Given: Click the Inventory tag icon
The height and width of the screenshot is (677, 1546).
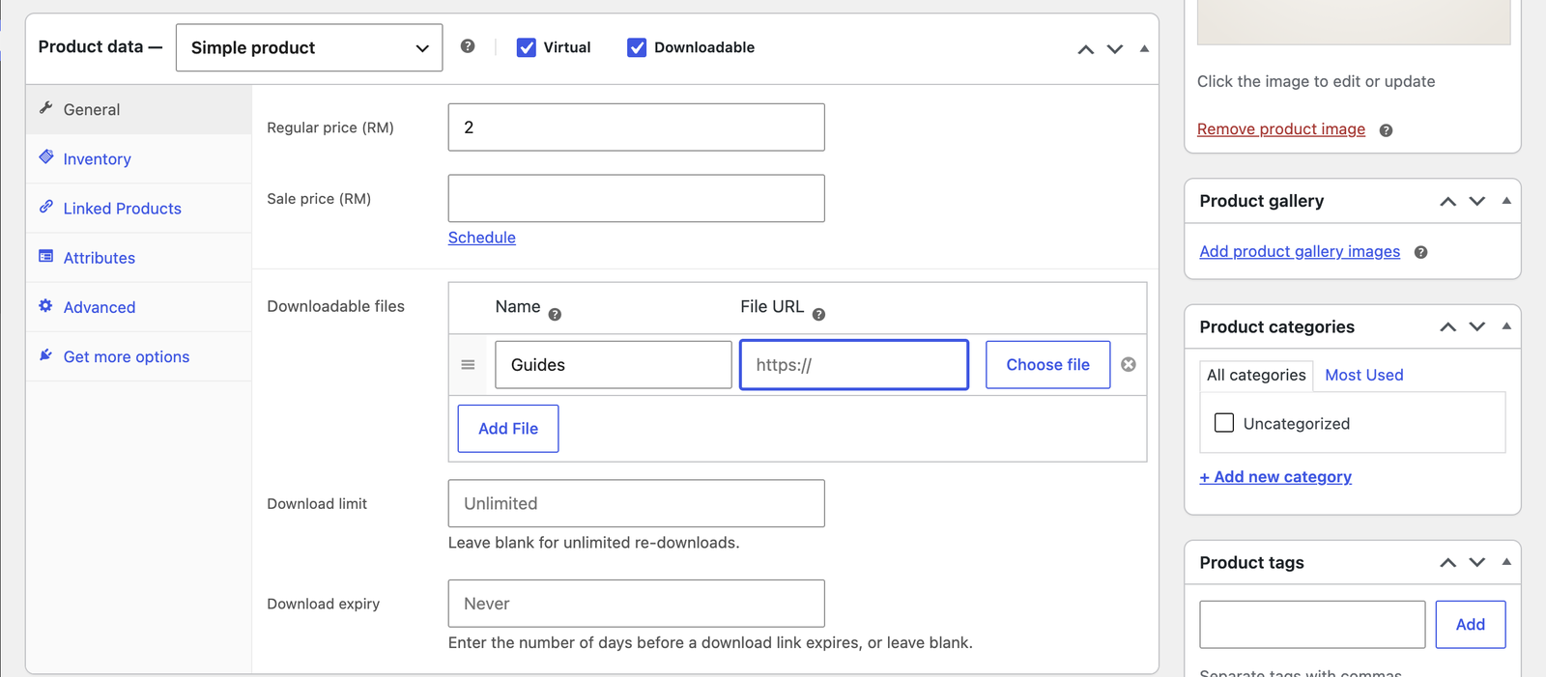Looking at the screenshot, I should (45, 157).
